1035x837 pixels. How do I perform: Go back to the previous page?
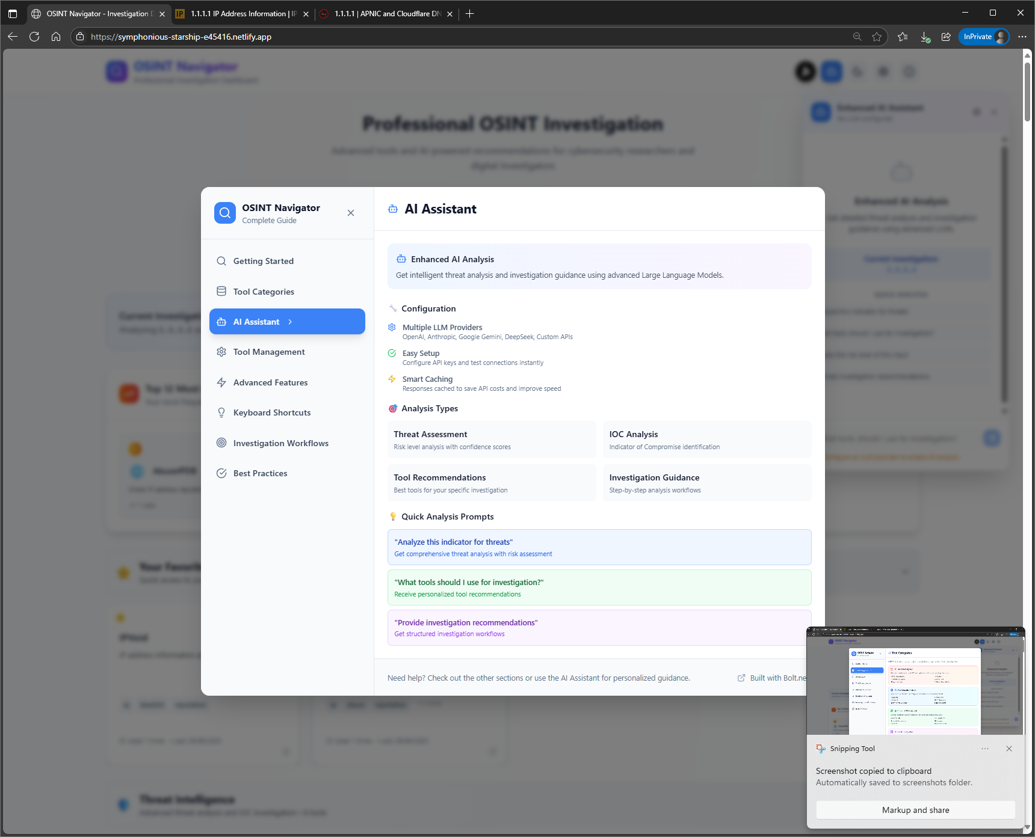click(x=13, y=37)
